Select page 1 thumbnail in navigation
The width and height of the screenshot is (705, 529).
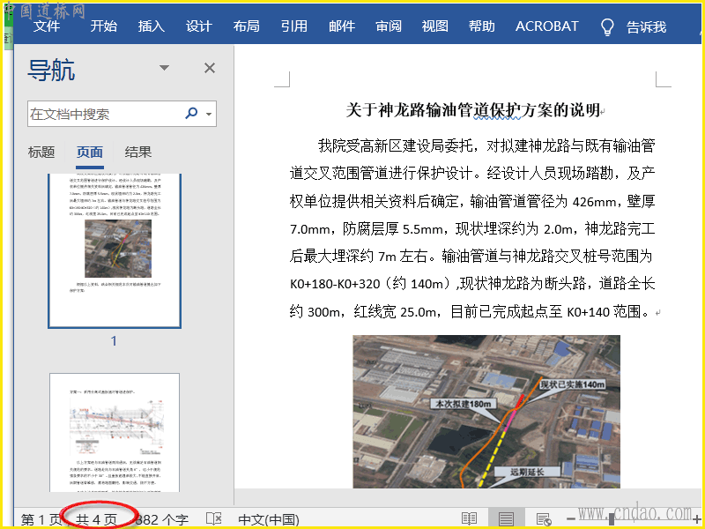[115, 250]
